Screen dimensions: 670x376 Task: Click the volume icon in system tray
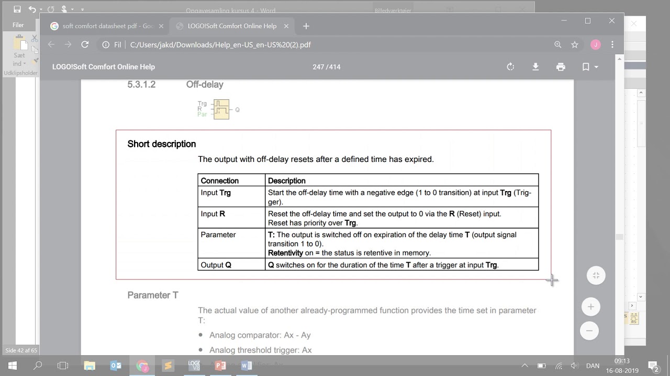(x=574, y=366)
